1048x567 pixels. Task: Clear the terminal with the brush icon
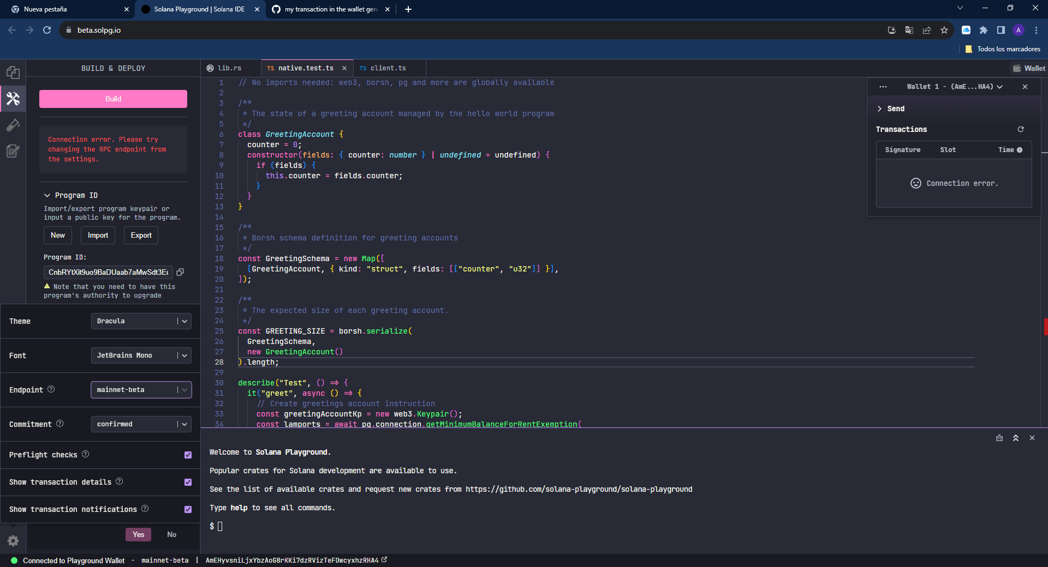[999, 438]
